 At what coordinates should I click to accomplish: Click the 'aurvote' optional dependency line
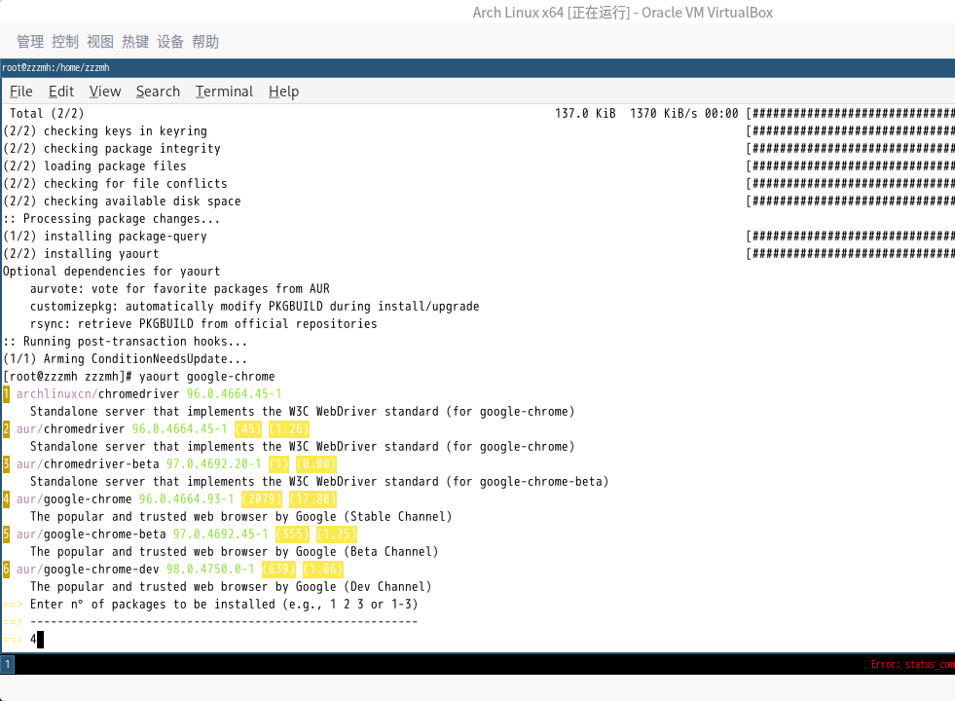click(180, 289)
